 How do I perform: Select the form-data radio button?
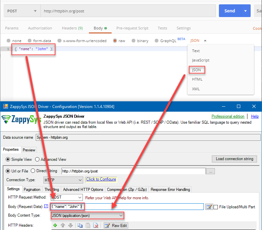[x=29, y=41]
